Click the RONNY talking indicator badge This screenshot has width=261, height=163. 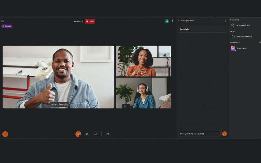[7, 26]
